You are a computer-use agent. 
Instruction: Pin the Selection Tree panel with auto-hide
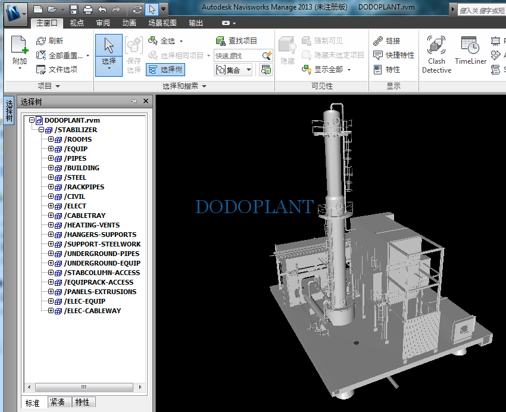pyautogui.click(x=134, y=102)
